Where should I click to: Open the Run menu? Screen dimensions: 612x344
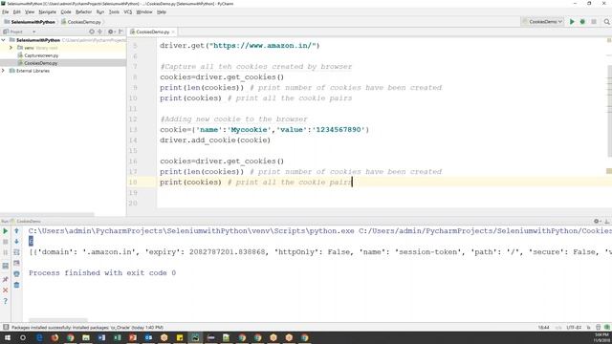[x=100, y=12]
